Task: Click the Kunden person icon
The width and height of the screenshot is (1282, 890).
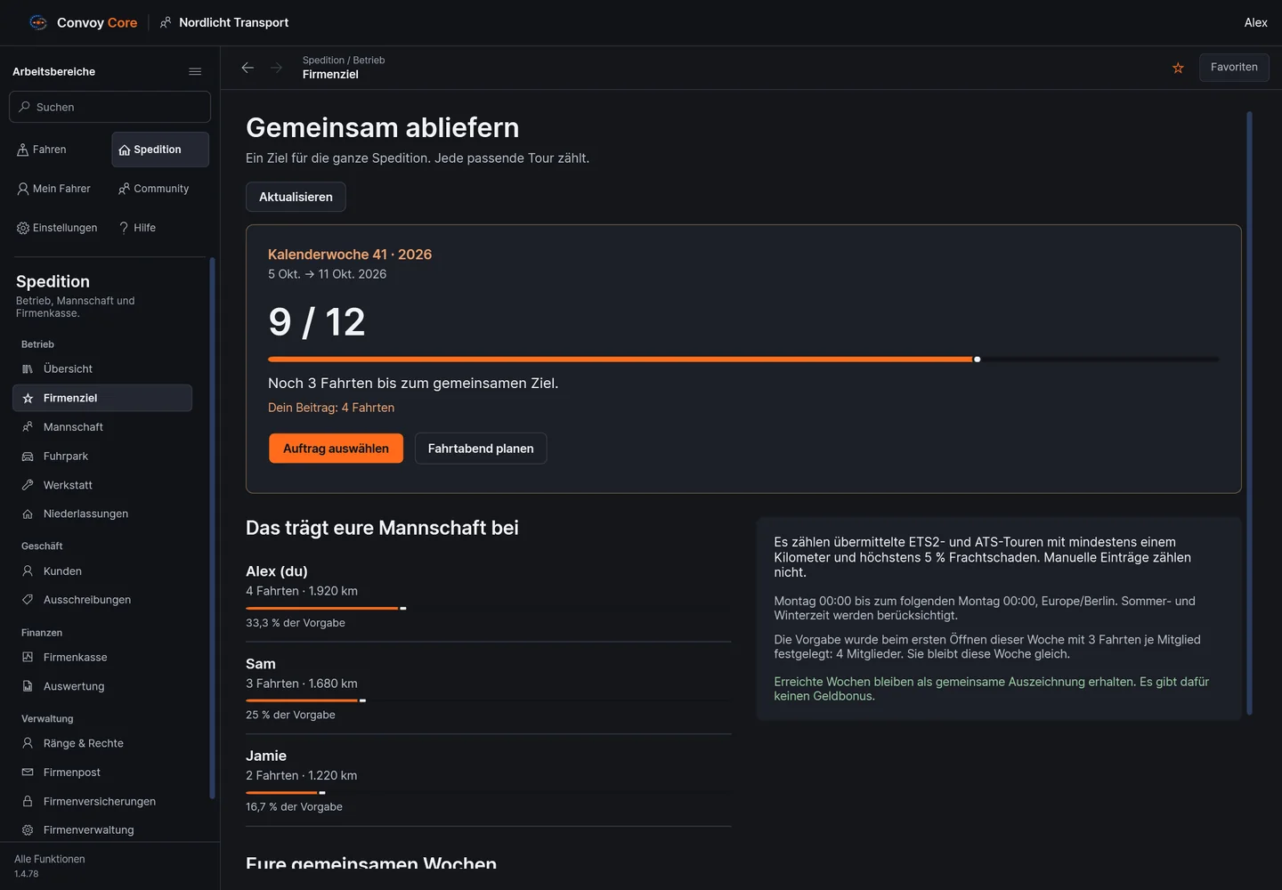Action: pyautogui.click(x=28, y=571)
